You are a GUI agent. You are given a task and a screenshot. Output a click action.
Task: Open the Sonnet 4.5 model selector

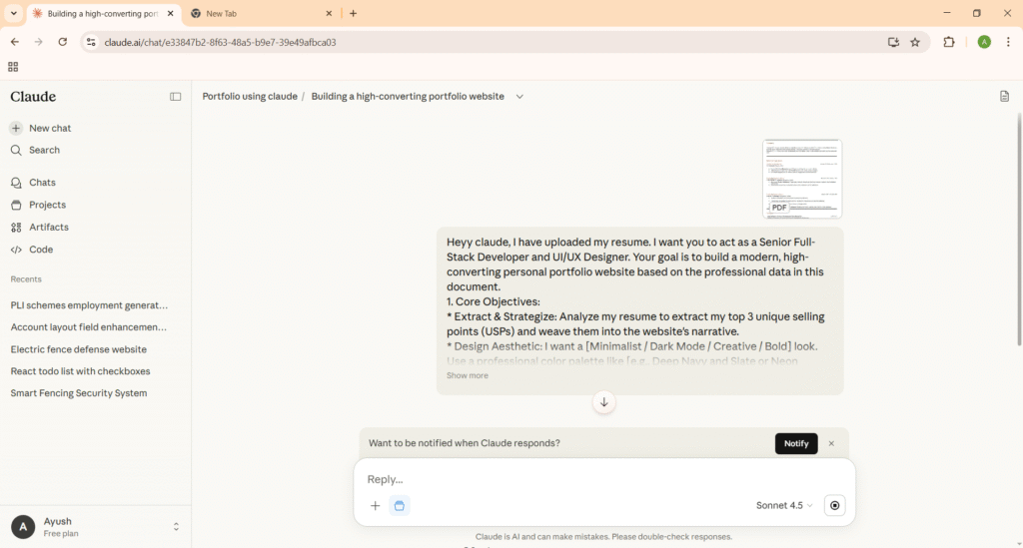[784, 506]
